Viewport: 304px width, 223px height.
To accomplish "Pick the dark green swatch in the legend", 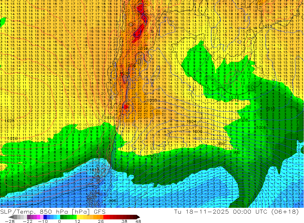I will (62, 217).
